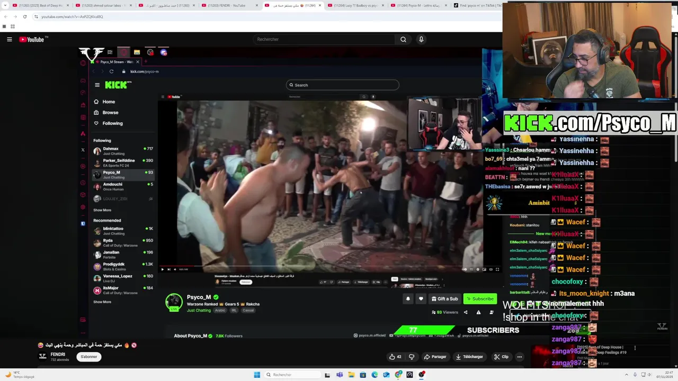The height and width of the screenshot is (381, 678).
Task: Share the video via Partager
Action: (x=435, y=357)
